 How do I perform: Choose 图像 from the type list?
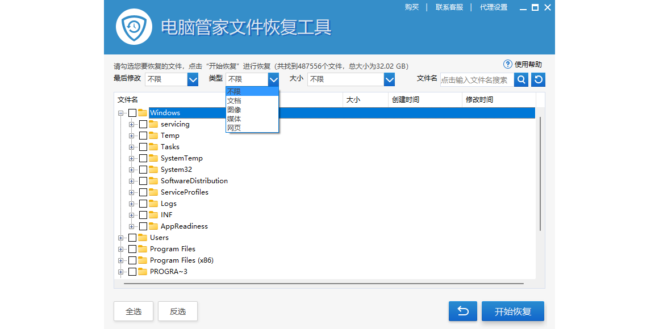tap(234, 109)
